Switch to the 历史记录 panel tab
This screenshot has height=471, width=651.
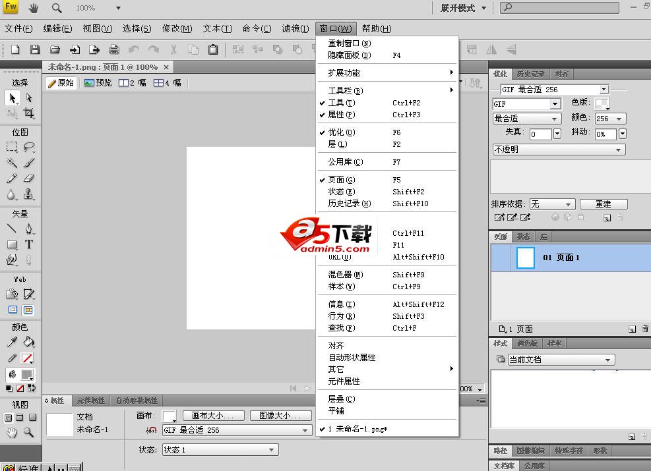coord(530,74)
